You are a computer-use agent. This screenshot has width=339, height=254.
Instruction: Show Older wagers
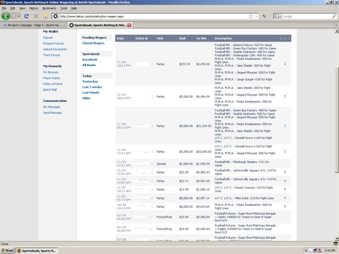click(86, 98)
